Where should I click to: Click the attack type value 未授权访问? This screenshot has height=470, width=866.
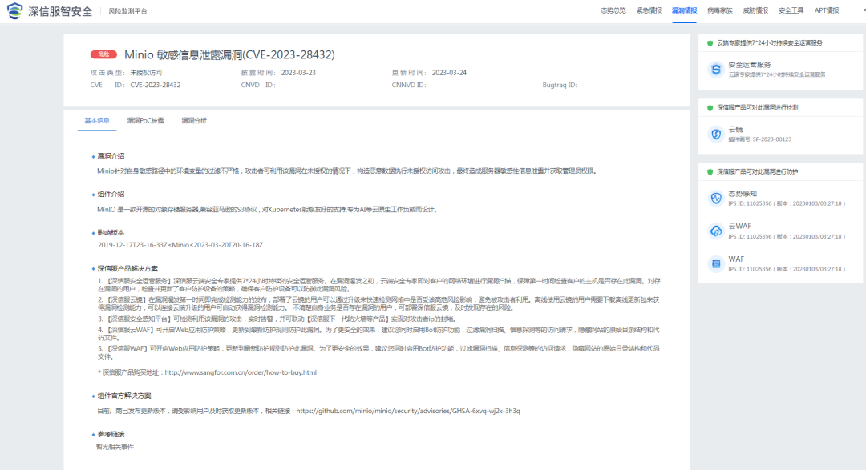(x=146, y=73)
